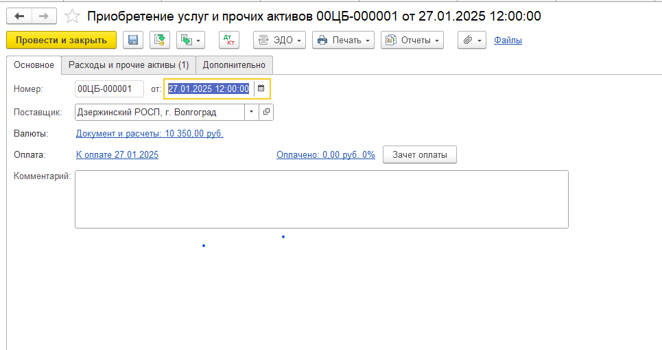
Task: Go forward with the right arrow
Action: [43, 16]
